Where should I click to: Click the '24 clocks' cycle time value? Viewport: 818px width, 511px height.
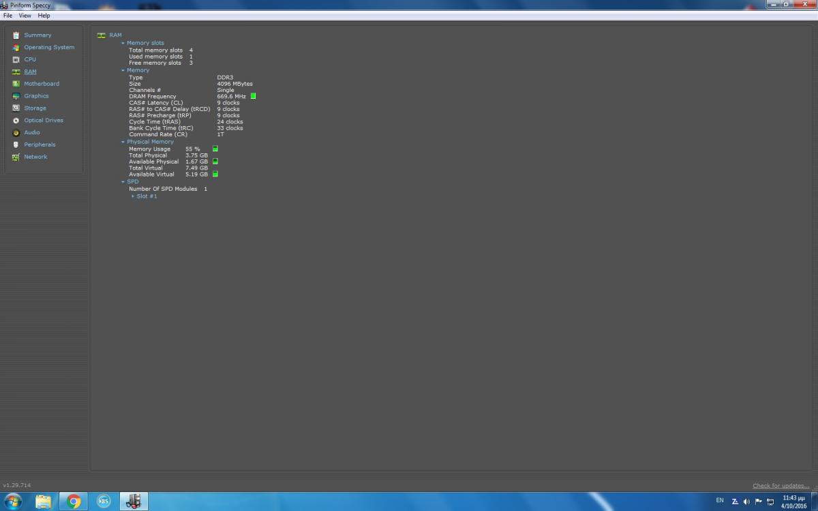tap(230, 122)
